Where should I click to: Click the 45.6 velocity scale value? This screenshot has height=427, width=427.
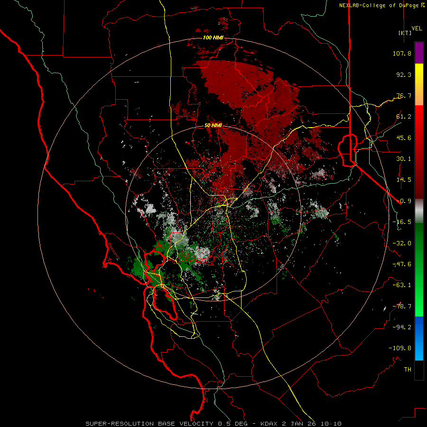[x=404, y=138]
